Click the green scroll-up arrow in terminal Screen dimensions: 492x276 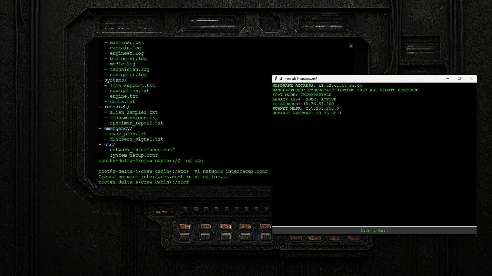[351, 46]
